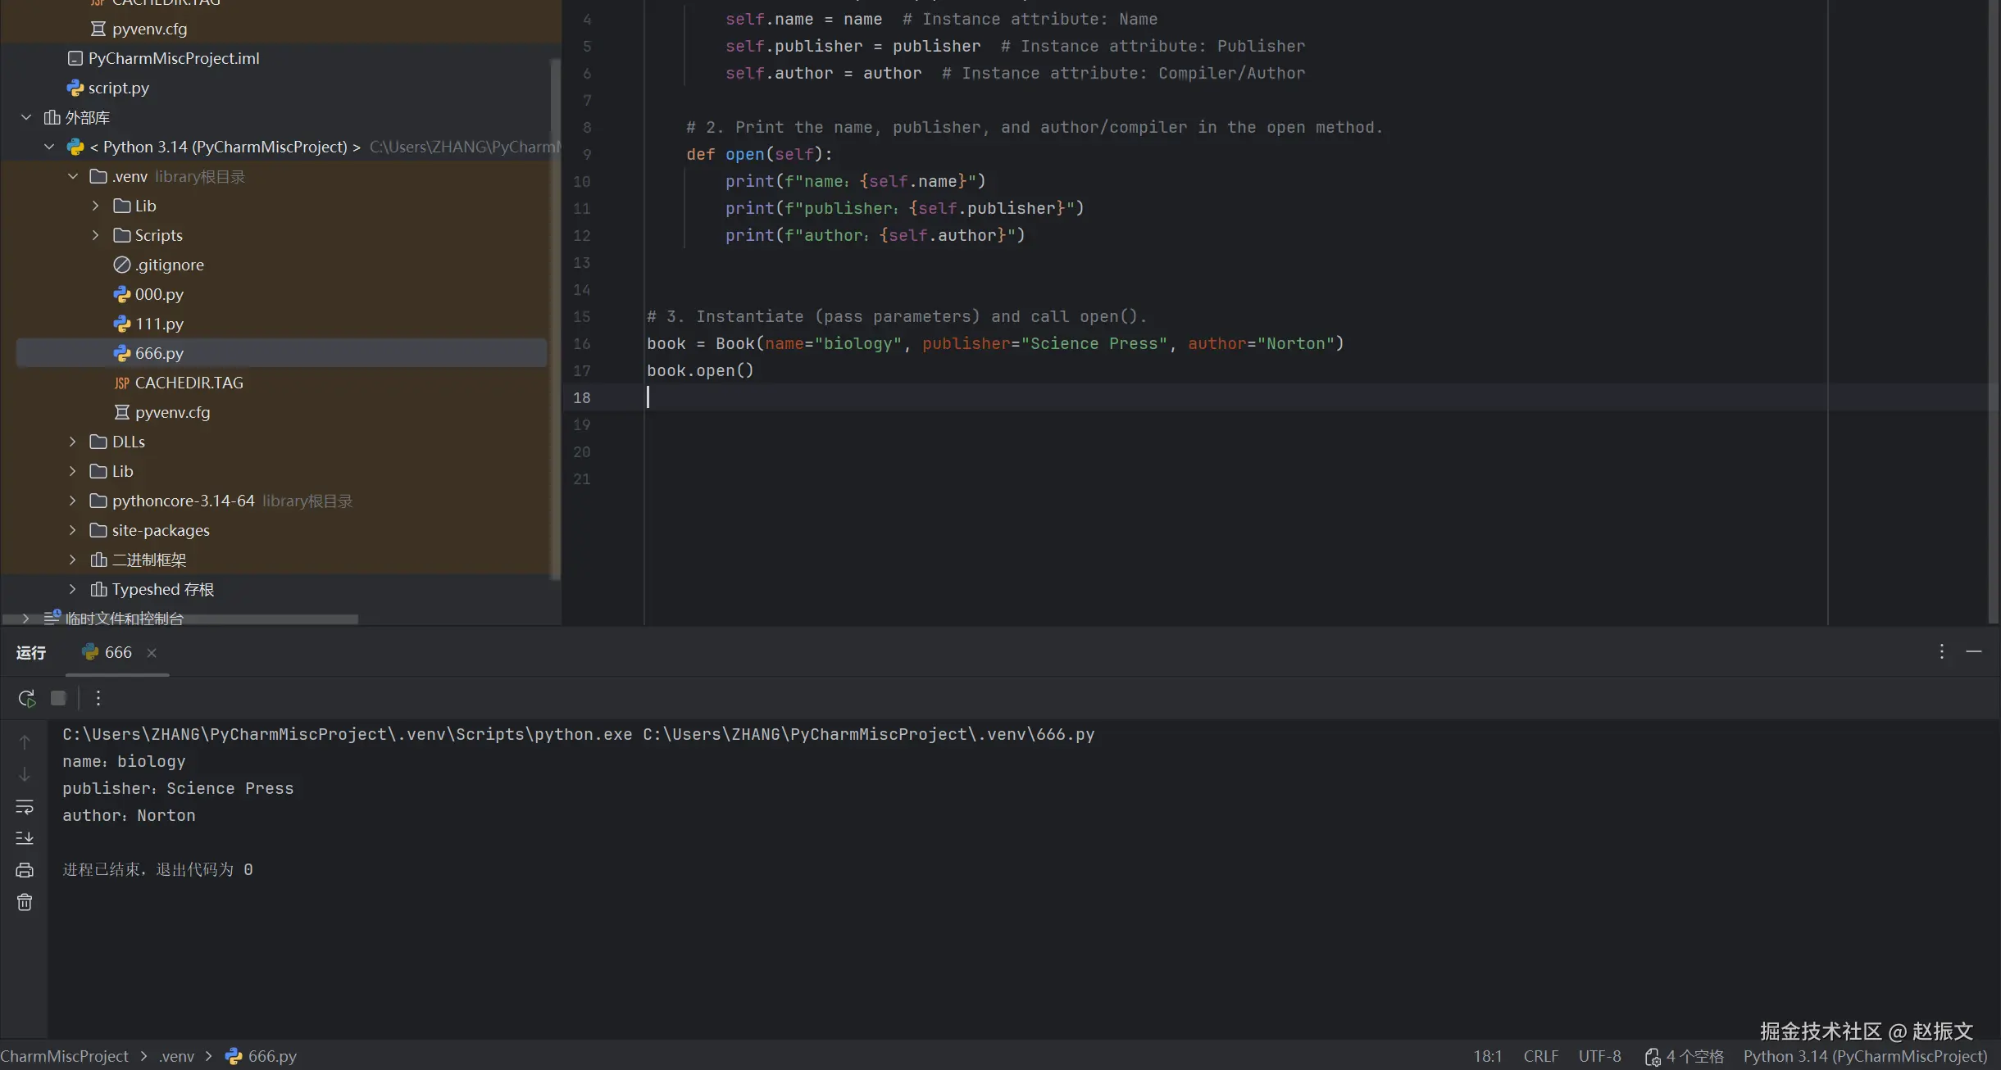Expand the site-packages folder
2001x1070 pixels.
[x=73, y=530]
